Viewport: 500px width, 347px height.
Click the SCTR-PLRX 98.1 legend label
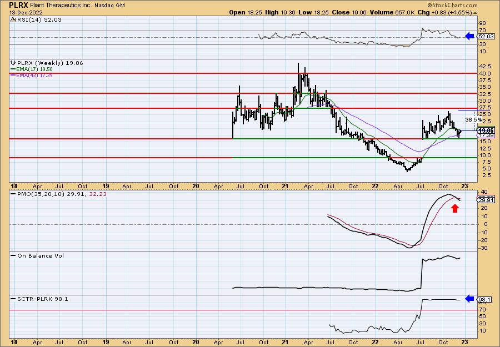point(42,299)
